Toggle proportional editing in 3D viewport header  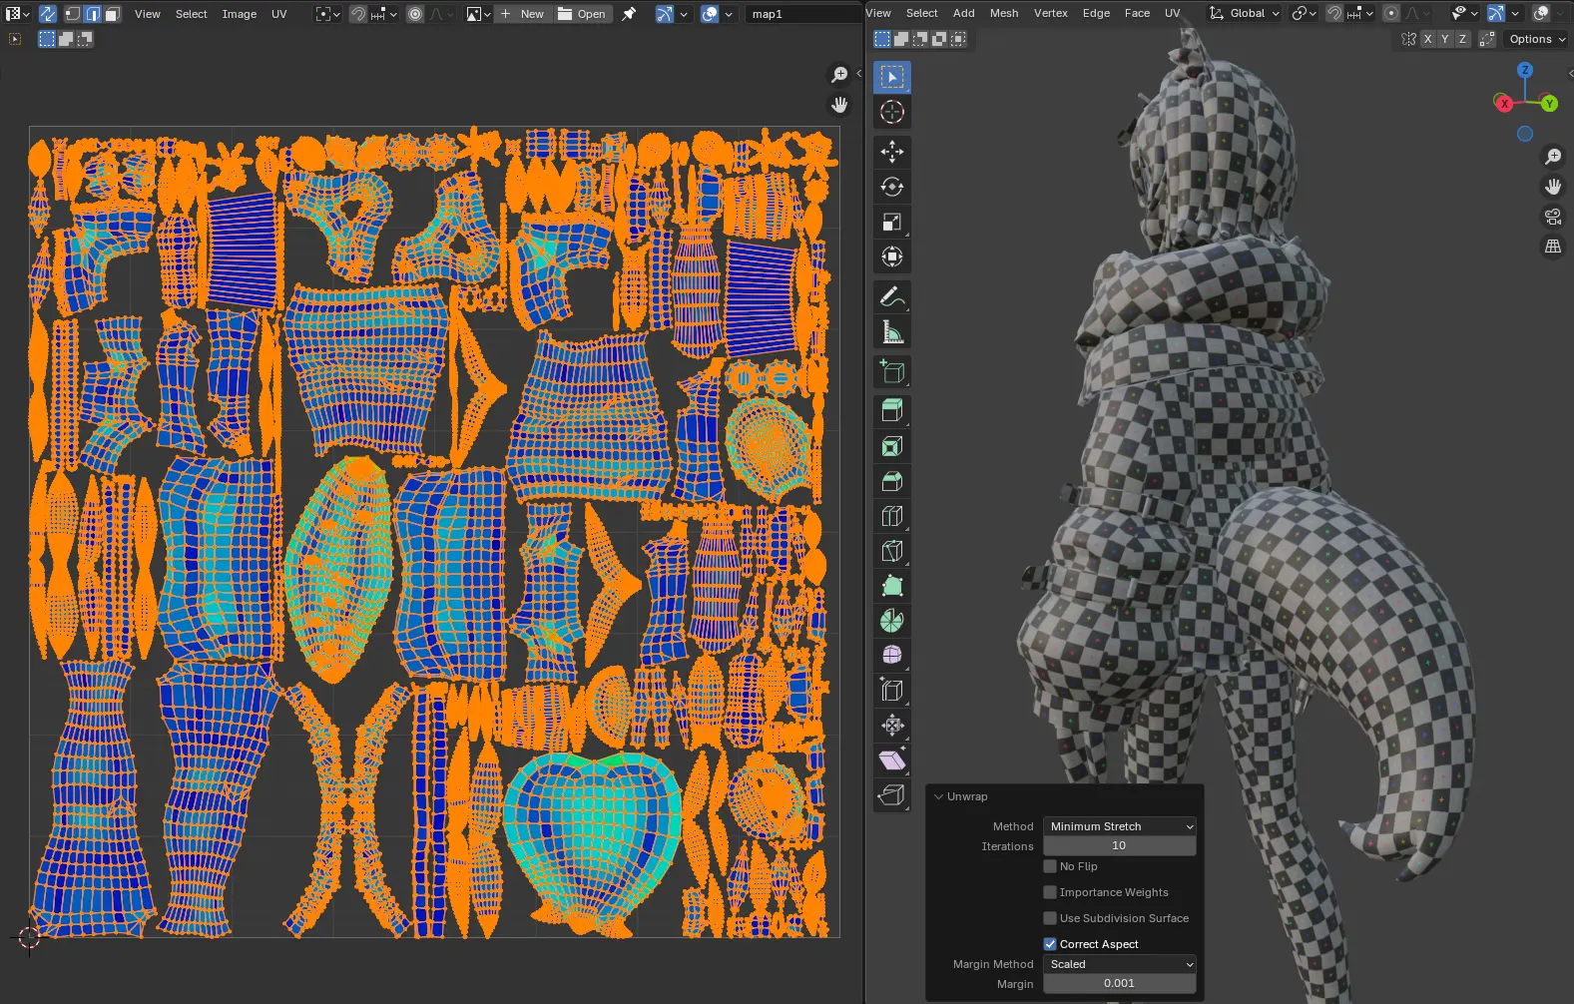pos(1391,13)
